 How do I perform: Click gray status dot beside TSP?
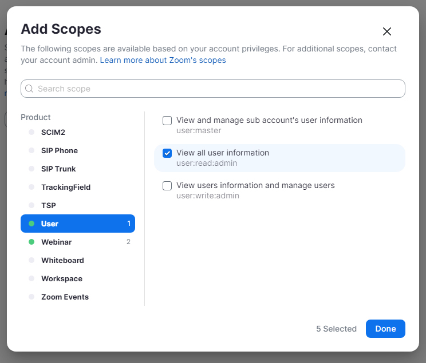31,205
